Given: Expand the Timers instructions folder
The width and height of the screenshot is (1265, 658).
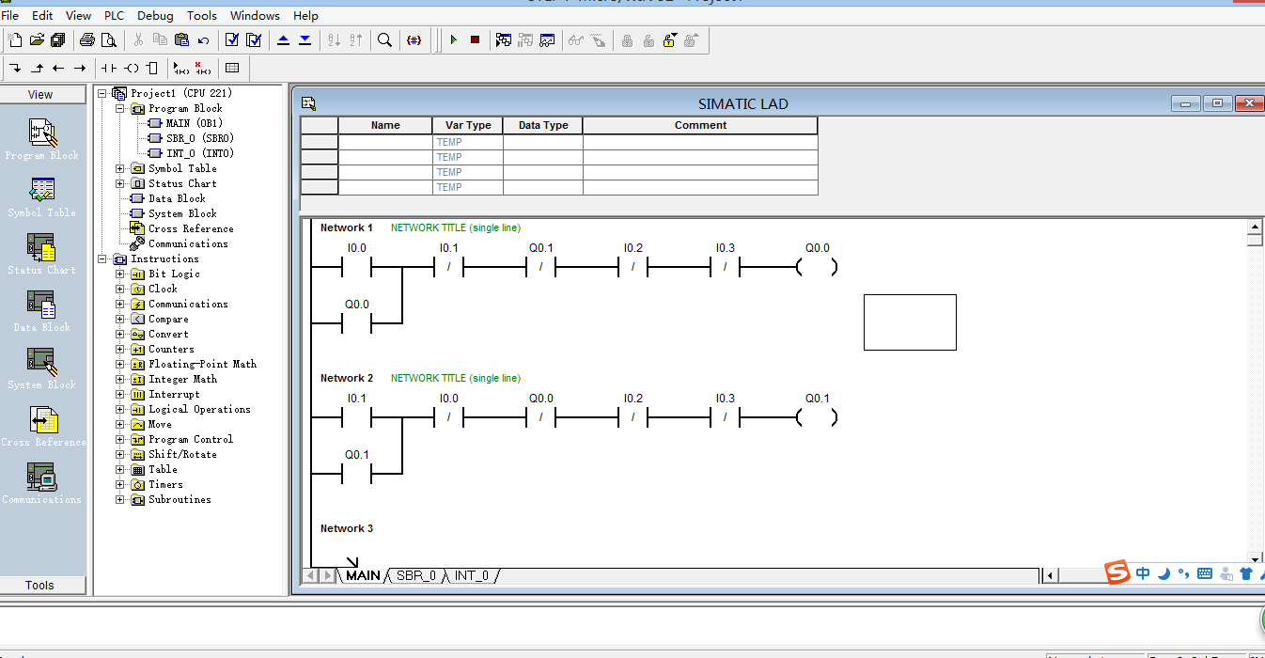Looking at the screenshot, I should pyautogui.click(x=120, y=484).
